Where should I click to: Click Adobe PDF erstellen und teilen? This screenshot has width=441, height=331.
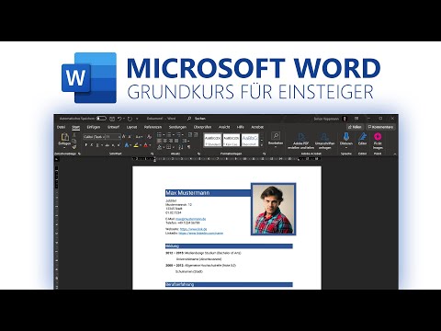coord(301,141)
